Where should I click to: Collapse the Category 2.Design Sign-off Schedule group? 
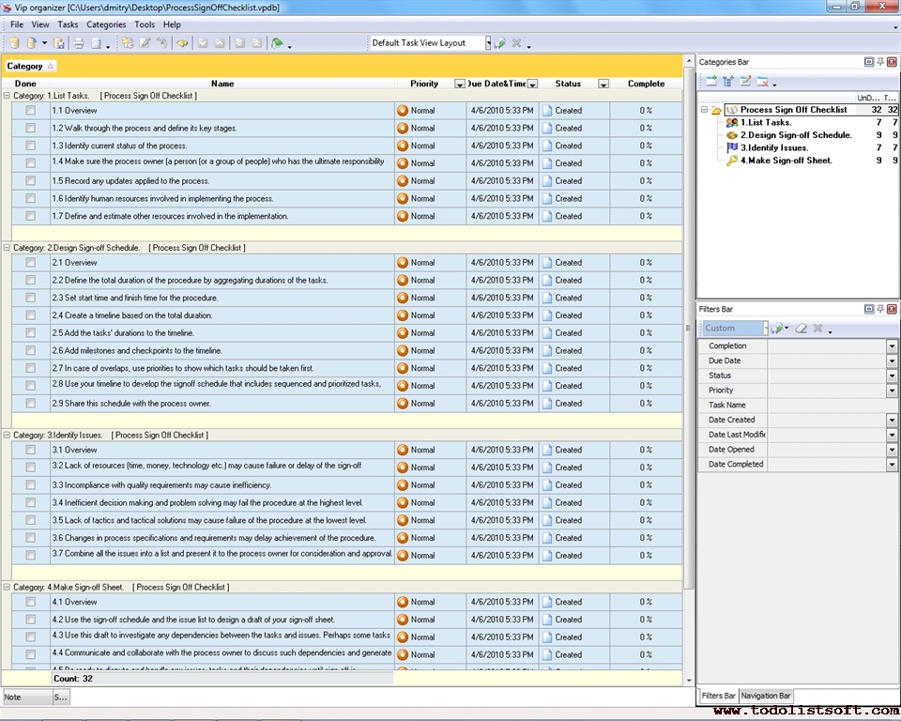pos(8,248)
